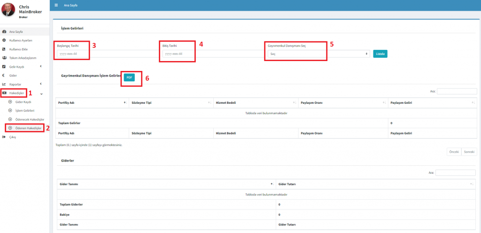Click the Ana Sayfa dashboard icon

pyautogui.click(x=4, y=32)
